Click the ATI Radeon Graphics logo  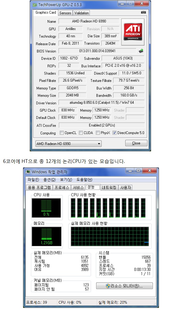133,32
